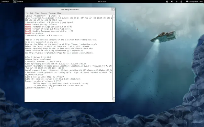204x127 pixels.
Task: Click the 'Gallium 0.4 on NV86' renderer line
Action: pos(48,27)
